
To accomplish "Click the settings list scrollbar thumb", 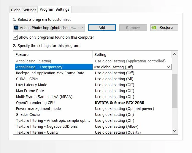I will pos(174,91).
